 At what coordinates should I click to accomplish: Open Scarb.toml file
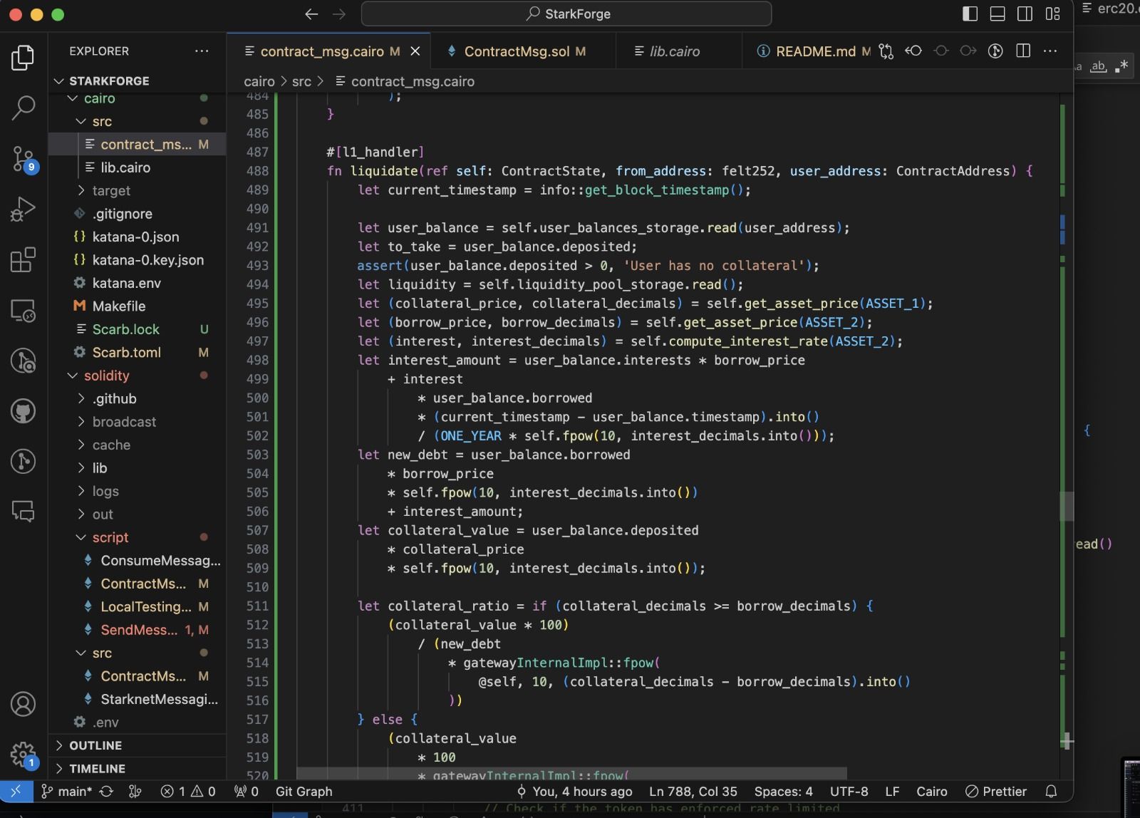point(137,352)
